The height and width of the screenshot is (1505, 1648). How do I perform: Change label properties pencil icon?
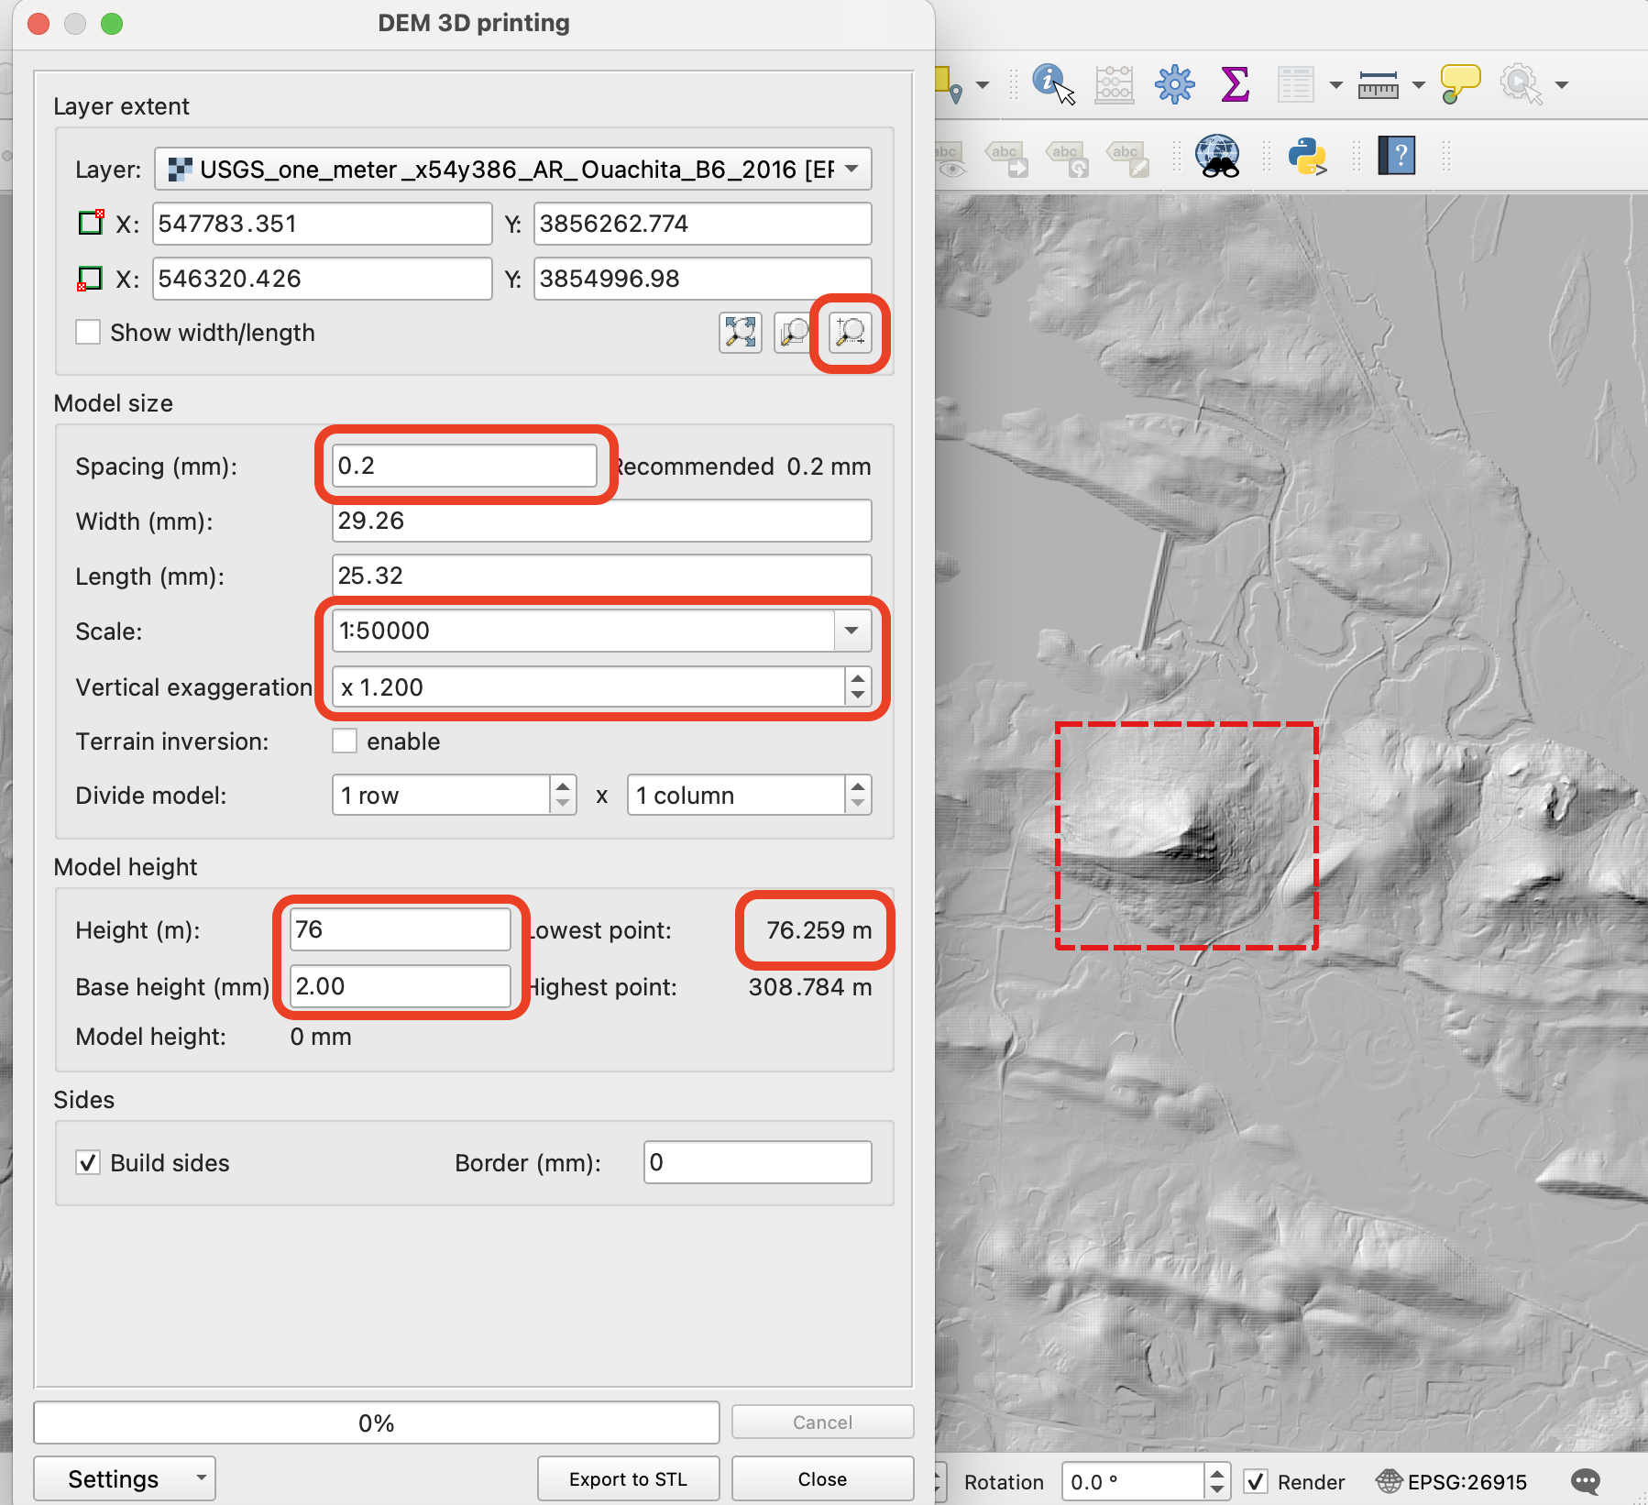coord(1127,158)
